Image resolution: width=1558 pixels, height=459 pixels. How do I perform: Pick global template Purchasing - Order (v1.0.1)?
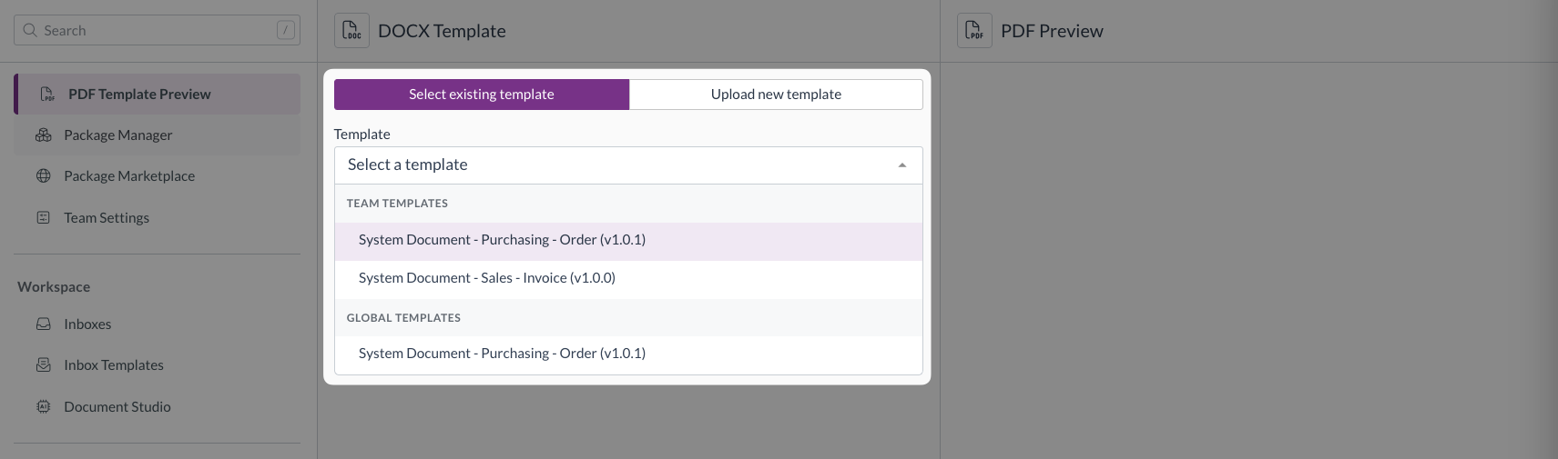pyautogui.click(x=502, y=354)
